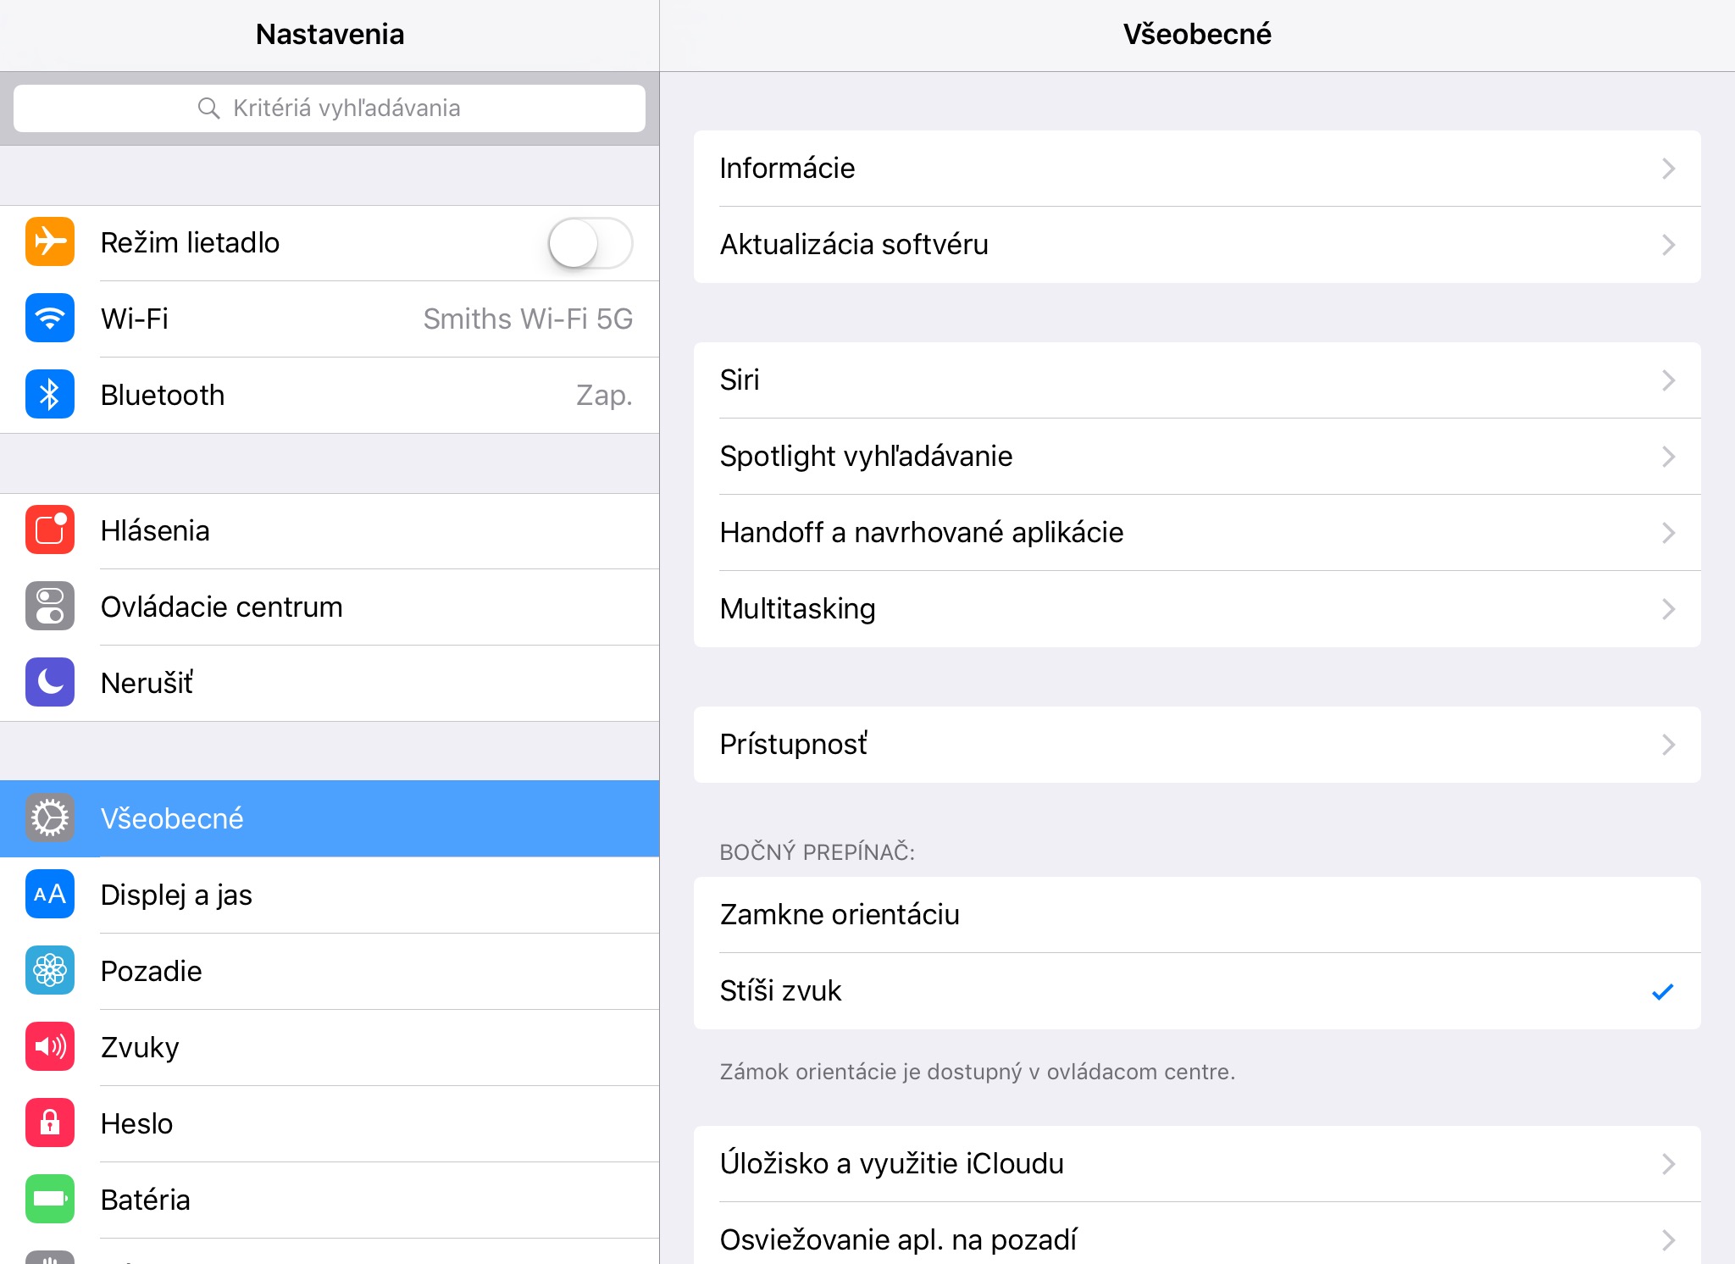This screenshot has height=1264, width=1735.
Task: Open the Heslo lock icon entry
Action: point(50,1123)
